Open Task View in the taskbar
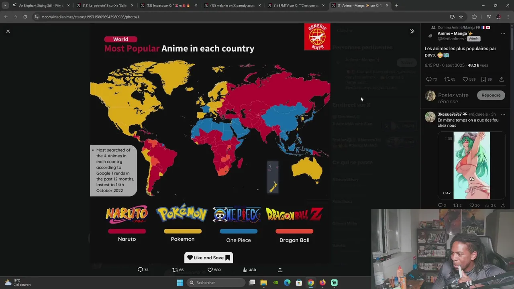514x289 pixels. 252,283
